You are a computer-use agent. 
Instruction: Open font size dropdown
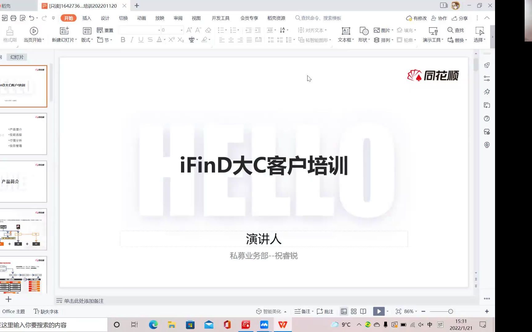[182, 30]
